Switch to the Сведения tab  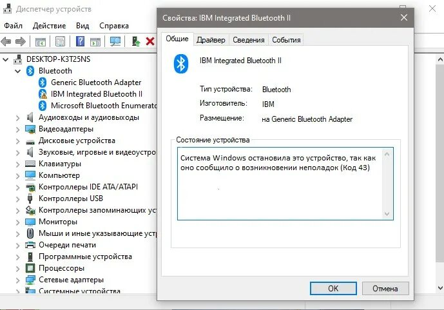coord(249,40)
